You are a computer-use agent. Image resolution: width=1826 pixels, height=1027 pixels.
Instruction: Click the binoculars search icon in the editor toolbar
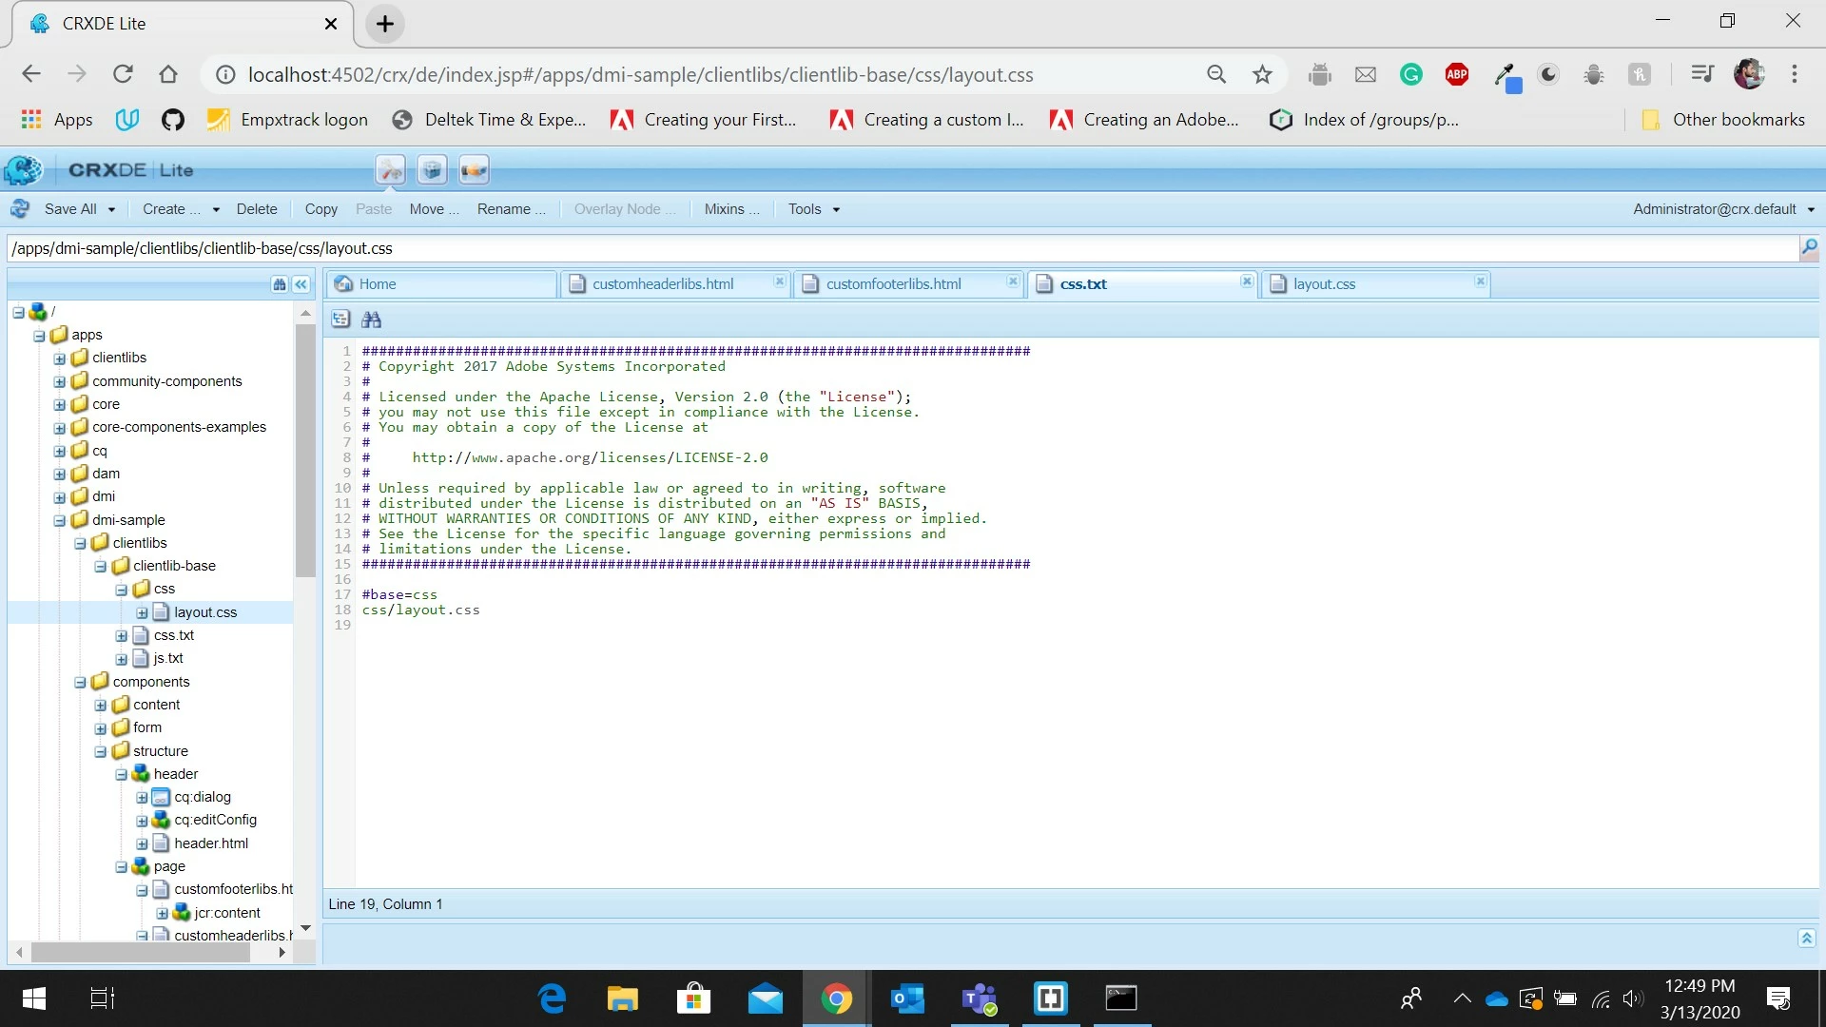tap(371, 320)
